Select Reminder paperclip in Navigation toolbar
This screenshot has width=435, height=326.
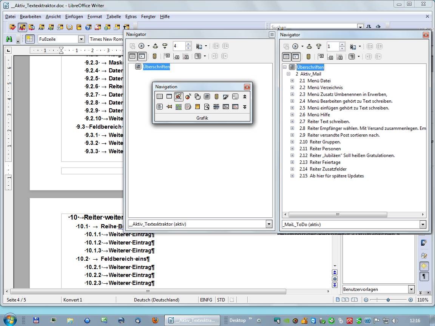point(216,97)
